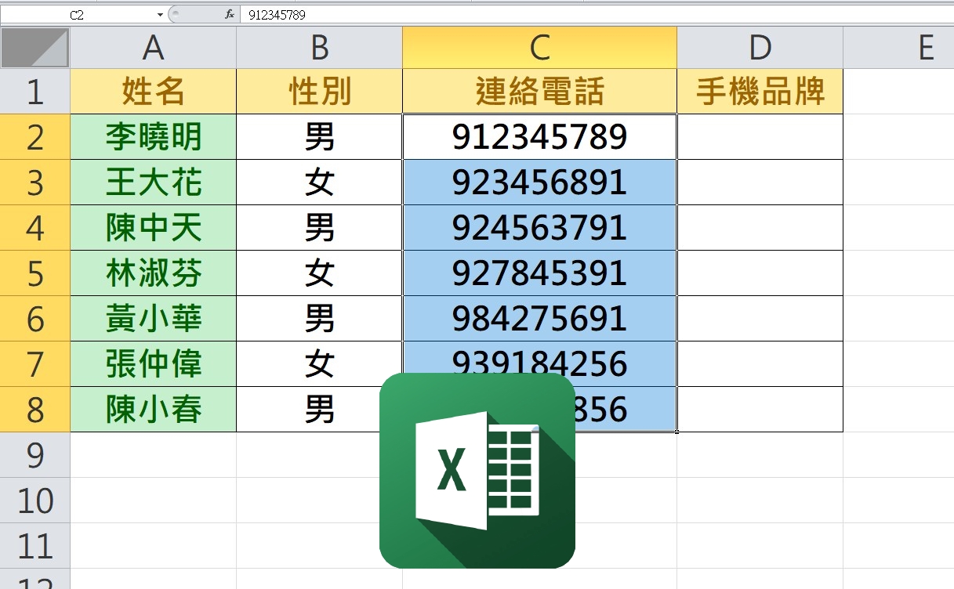The height and width of the screenshot is (589, 954).
Task: Click the 女 cell in 王大花's row
Action: pos(319,182)
